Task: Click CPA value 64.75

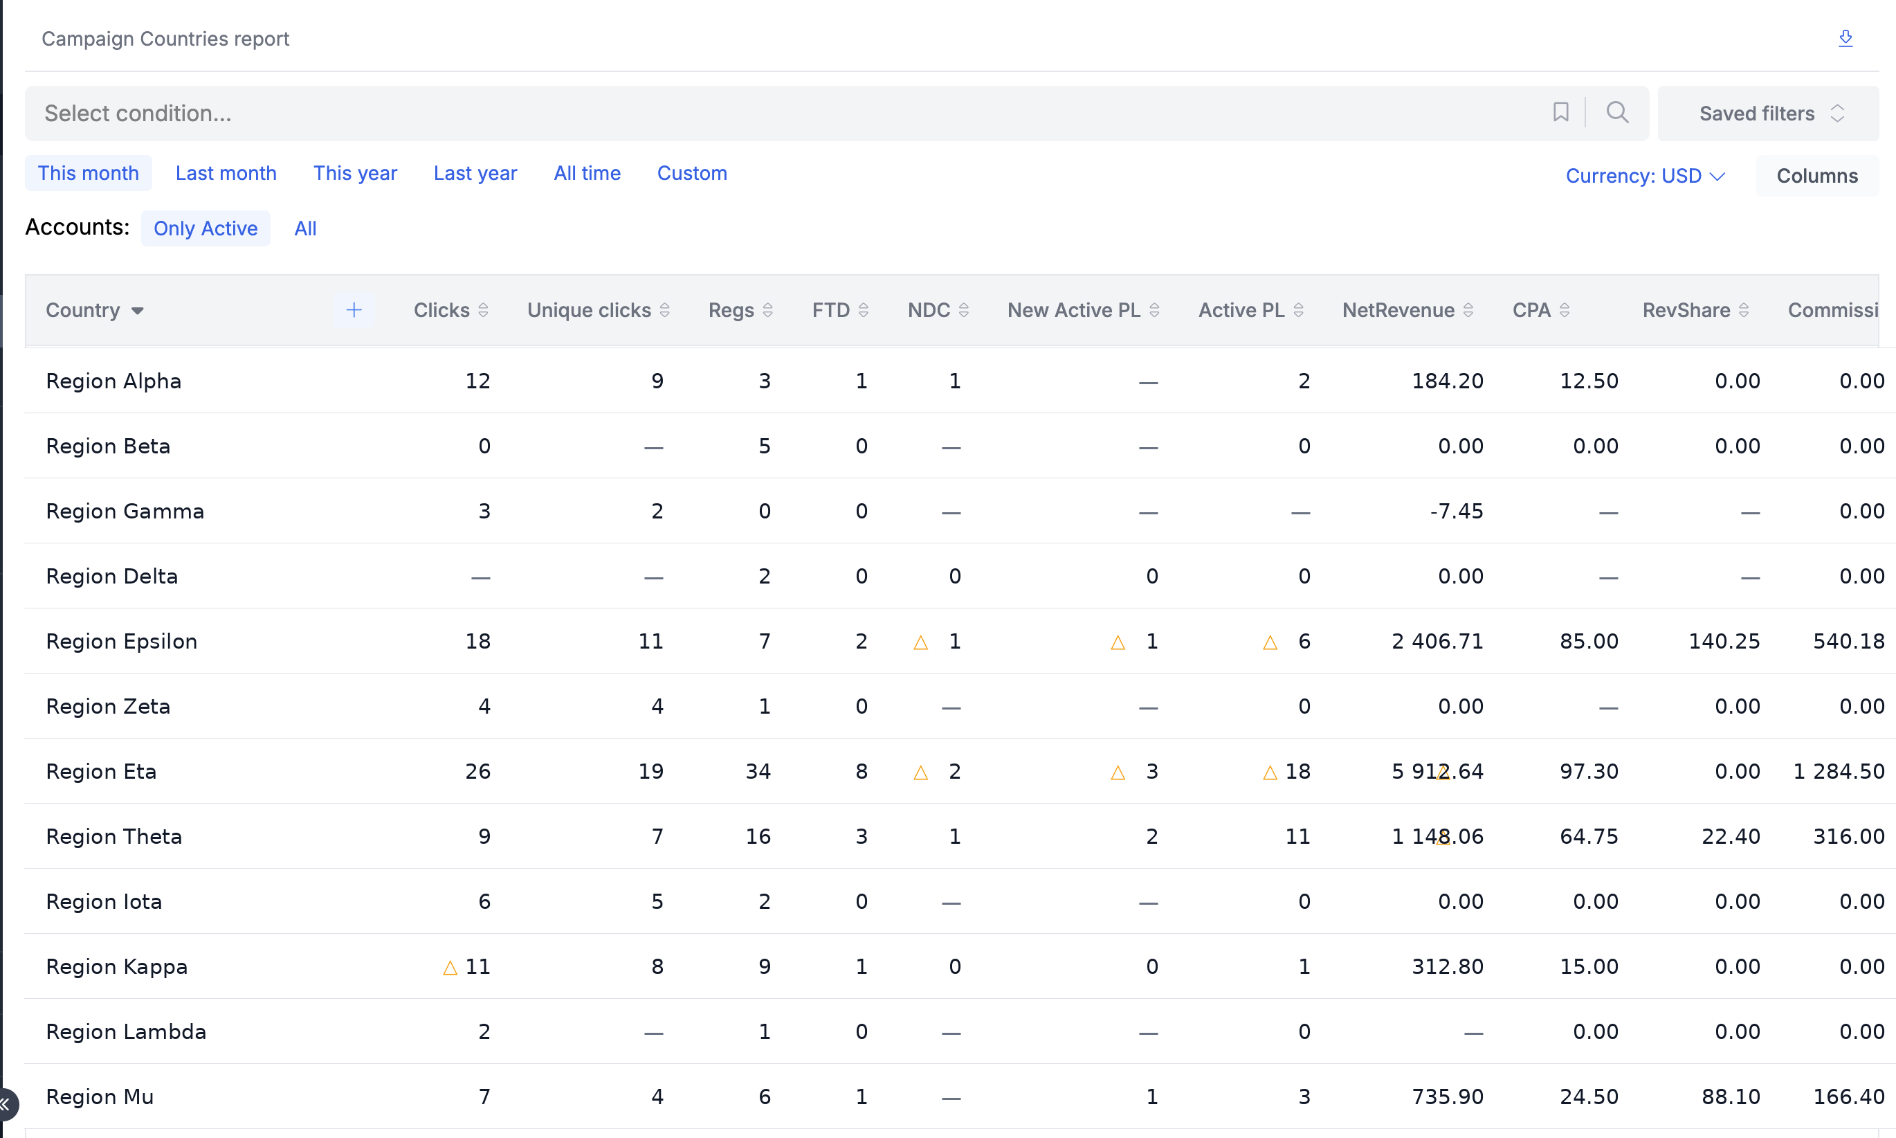Action: click(1589, 836)
